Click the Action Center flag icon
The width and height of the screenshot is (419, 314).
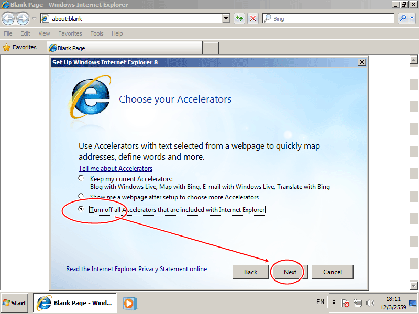[x=345, y=303]
